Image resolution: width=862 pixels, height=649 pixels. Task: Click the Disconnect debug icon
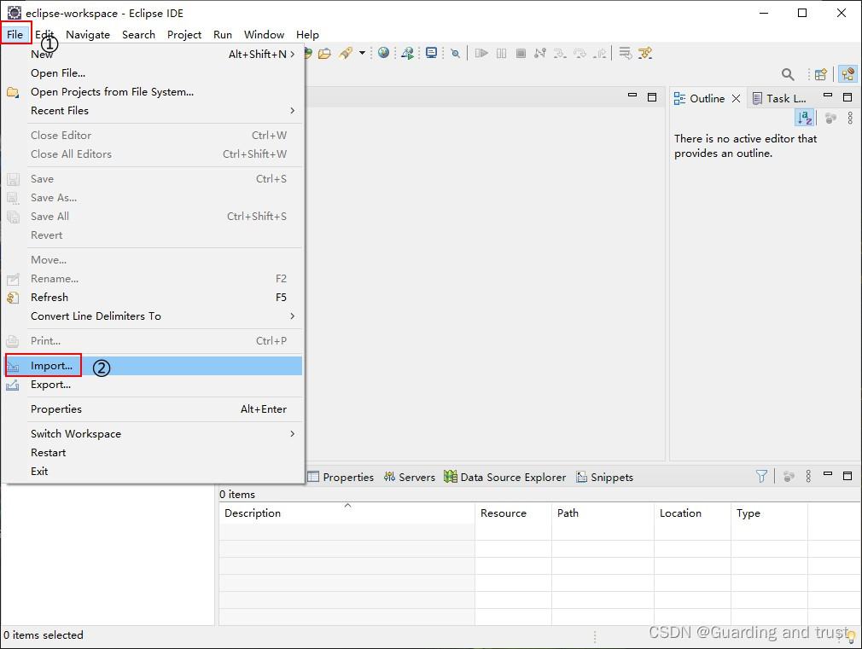pyautogui.click(x=540, y=54)
